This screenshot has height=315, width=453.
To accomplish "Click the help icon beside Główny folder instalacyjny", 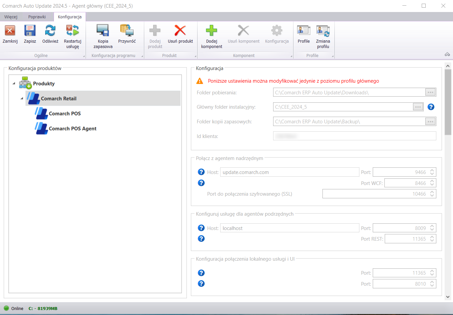I will 431,107.
